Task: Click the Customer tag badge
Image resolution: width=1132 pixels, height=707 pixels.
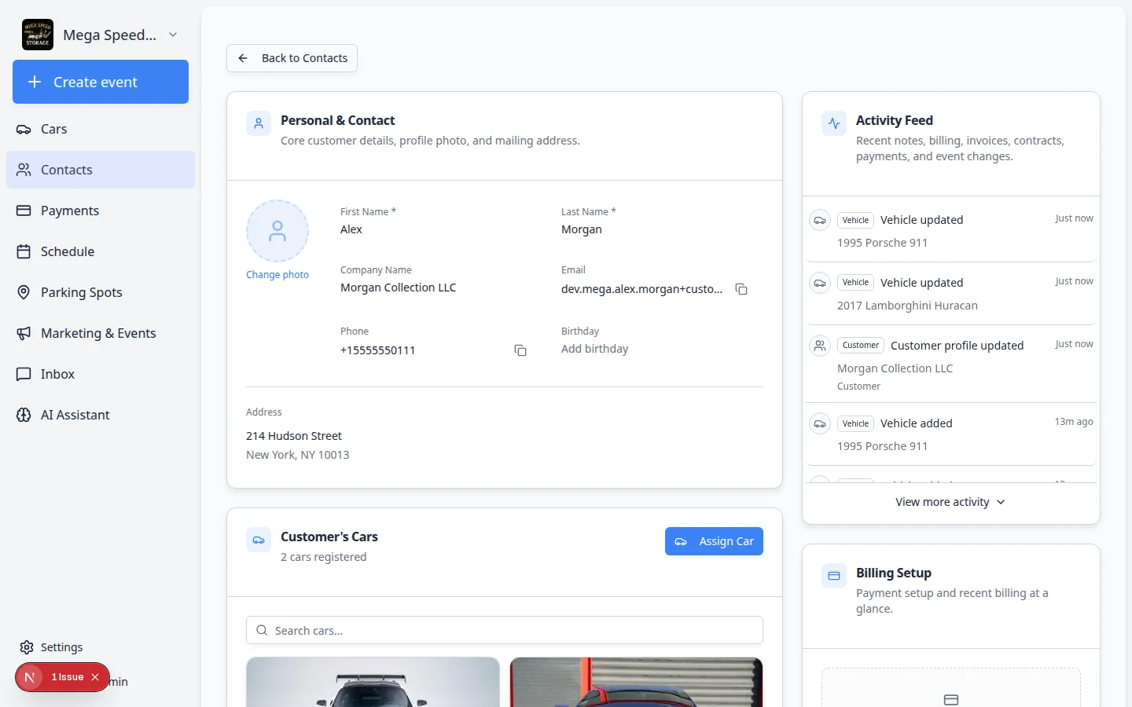Action: pos(861,346)
